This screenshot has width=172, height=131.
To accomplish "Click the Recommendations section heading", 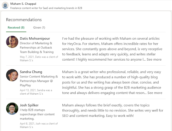I will click(x=24, y=20).
